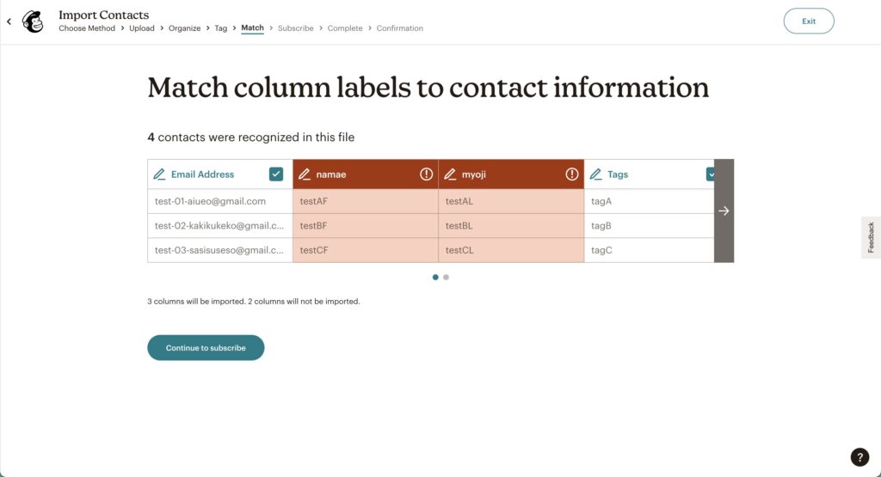
Task: Click the pencil icon beside myoji
Action: click(x=450, y=174)
